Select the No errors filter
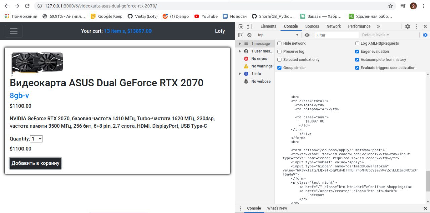Screen dimensions: 430x213 (x=255, y=59)
